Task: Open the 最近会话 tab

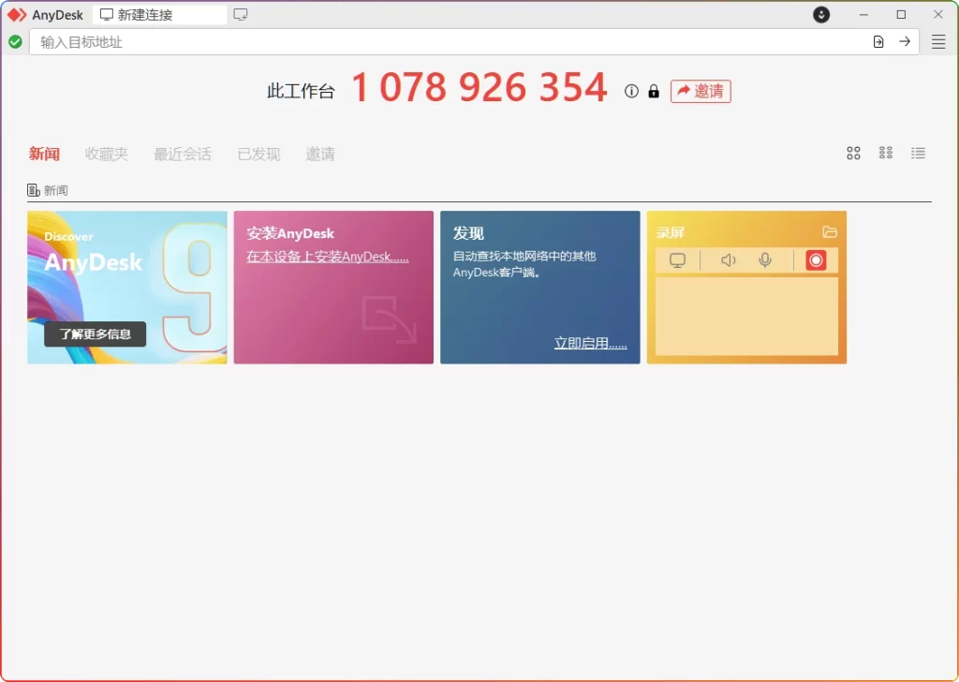Action: pyautogui.click(x=182, y=154)
